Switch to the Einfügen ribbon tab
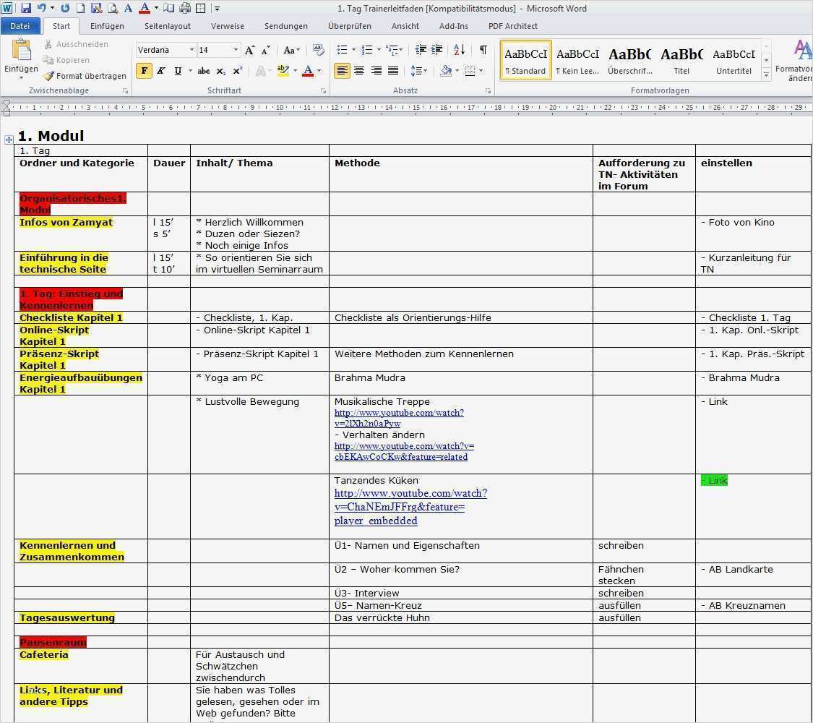The width and height of the screenshot is (813, 723). click(107, 26)
